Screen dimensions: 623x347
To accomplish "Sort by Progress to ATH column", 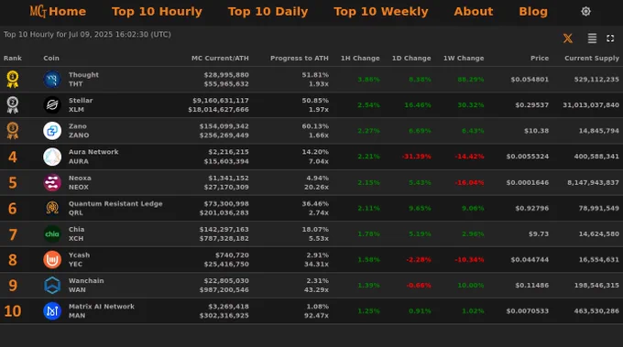I will [x=300, y=58].
